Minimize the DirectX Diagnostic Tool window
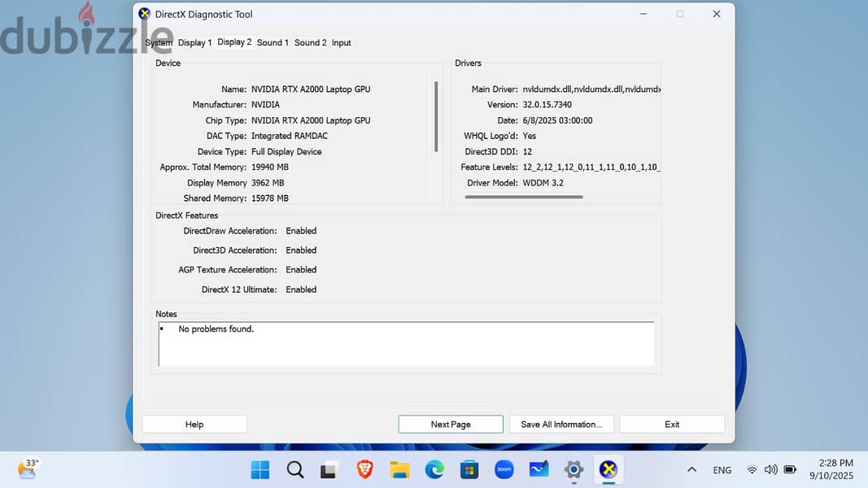Viewport: 868px width, 488px height. [643, 14]
